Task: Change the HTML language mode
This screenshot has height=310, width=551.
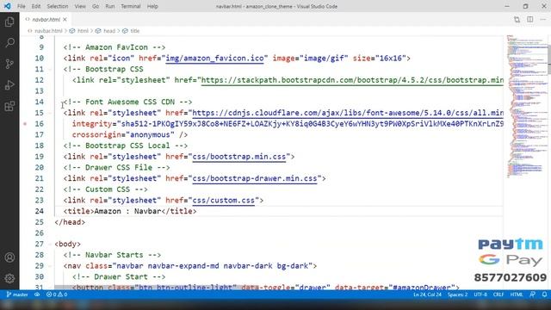Action: [x=517, y=294]
